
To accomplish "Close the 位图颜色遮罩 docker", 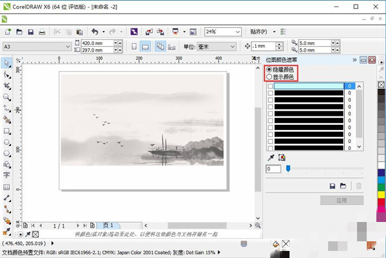I will (x=372, y=60).
